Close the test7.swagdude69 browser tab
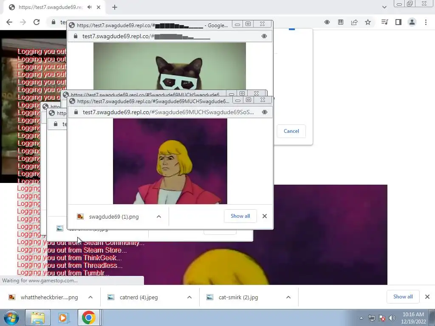The height and width of the screenshot is (326, 435). pos(99,8)
